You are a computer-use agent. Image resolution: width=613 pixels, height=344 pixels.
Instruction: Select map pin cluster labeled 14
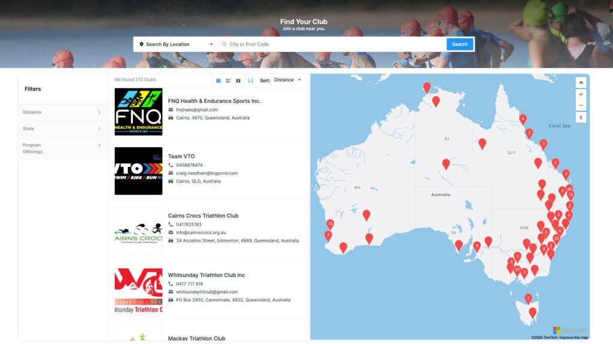click(570, 194)
